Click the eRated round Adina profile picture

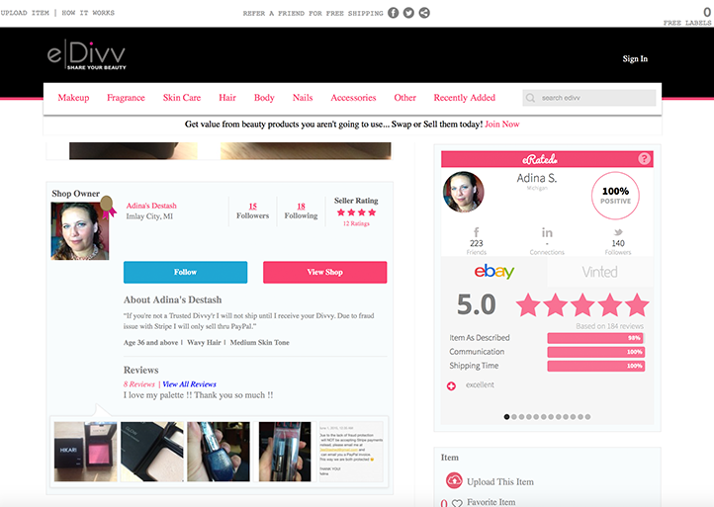pos(463,192)
